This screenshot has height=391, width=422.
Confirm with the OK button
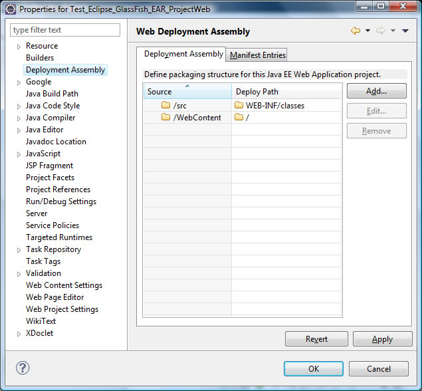coord(314,368)
